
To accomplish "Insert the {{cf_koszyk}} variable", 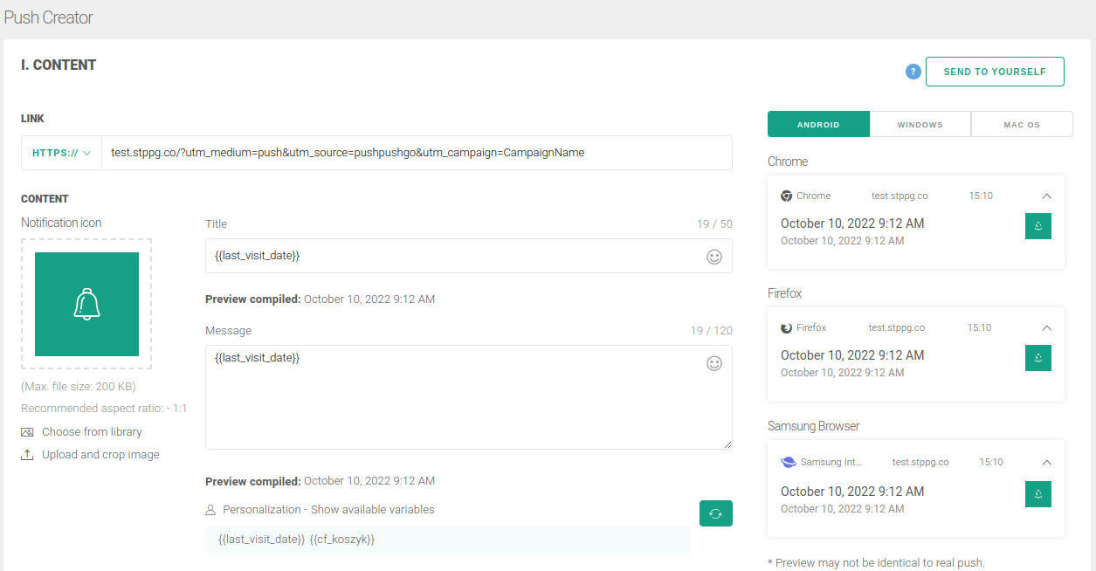I will pyautogui.click(x=341, y=540).
